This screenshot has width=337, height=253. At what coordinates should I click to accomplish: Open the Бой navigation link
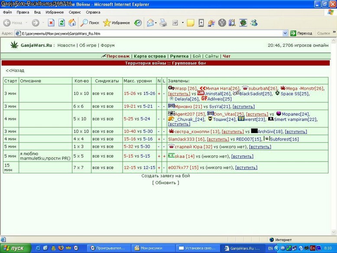[197, 56]
